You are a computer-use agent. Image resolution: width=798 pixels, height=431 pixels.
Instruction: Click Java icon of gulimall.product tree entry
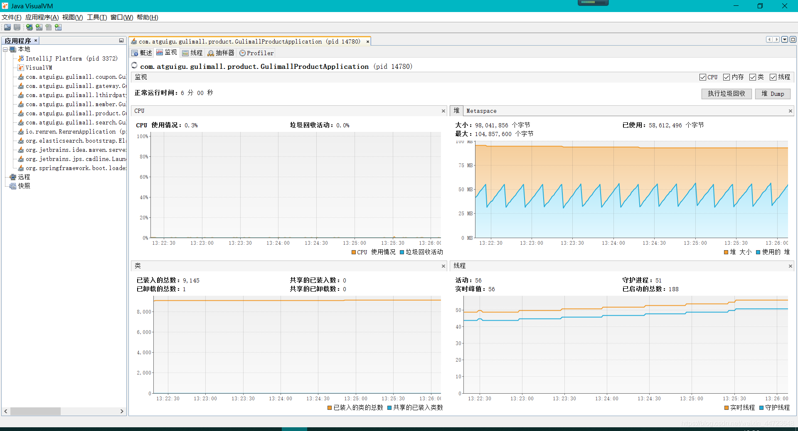(21, 113)
